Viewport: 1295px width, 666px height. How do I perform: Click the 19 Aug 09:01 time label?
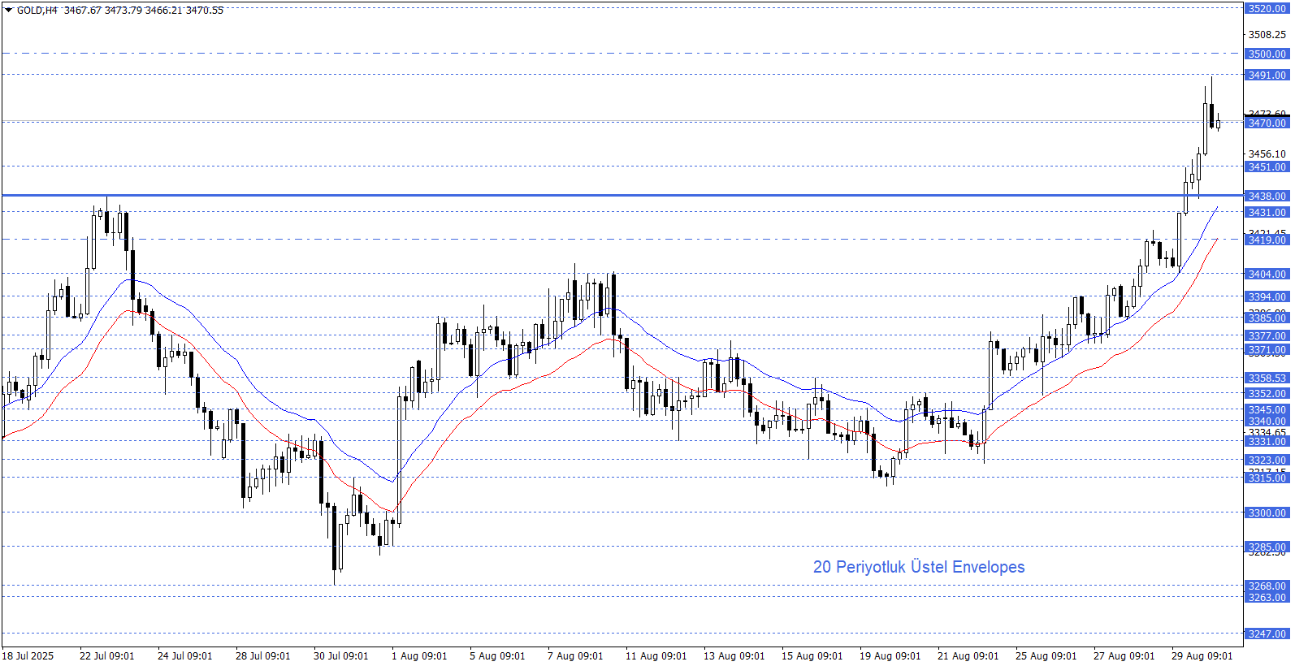tap(890, 656)
